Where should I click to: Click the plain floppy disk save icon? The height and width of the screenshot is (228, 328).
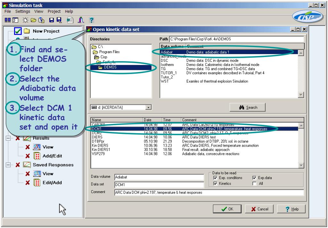(x=52, y=20)
